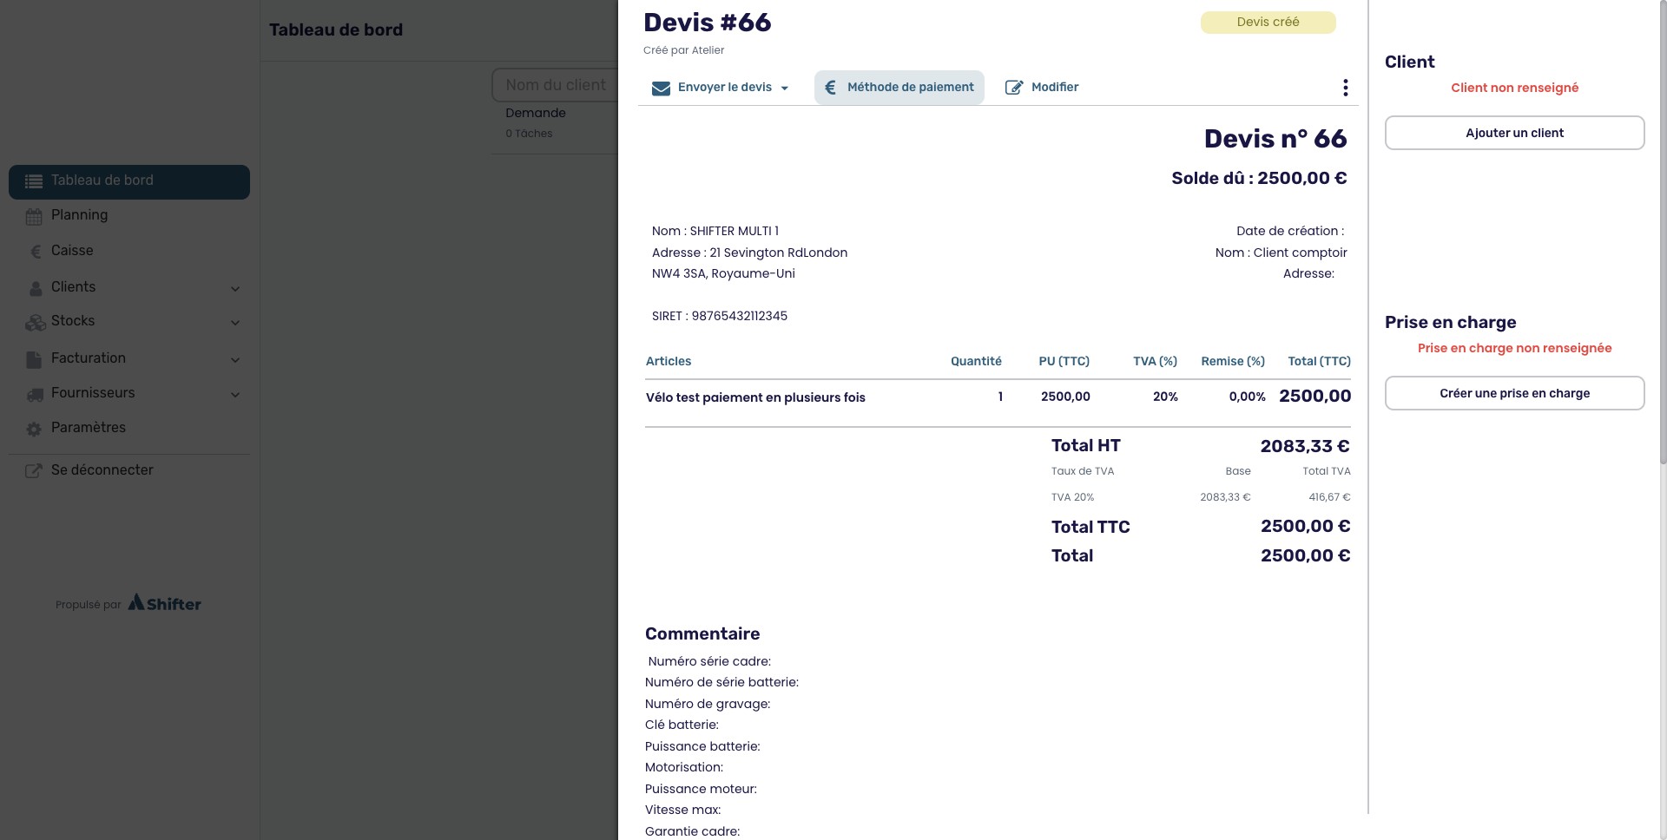Open Tableau de bord menu item

[x=129, y=181]
